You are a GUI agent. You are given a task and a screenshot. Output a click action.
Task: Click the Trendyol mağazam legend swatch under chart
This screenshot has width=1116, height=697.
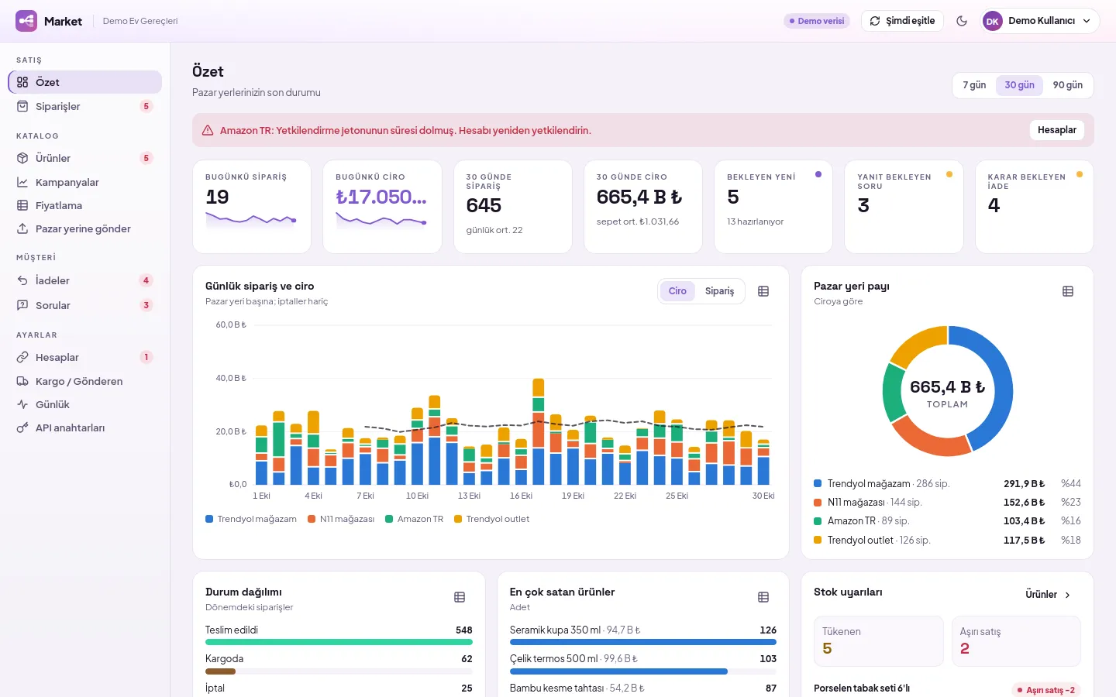coord(209,519)
